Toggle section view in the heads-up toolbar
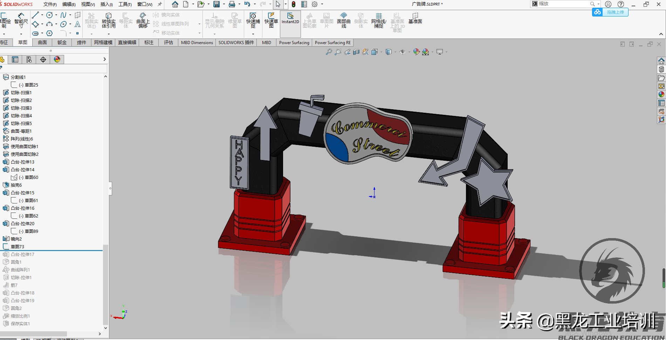666x340 pixels. 356,52
